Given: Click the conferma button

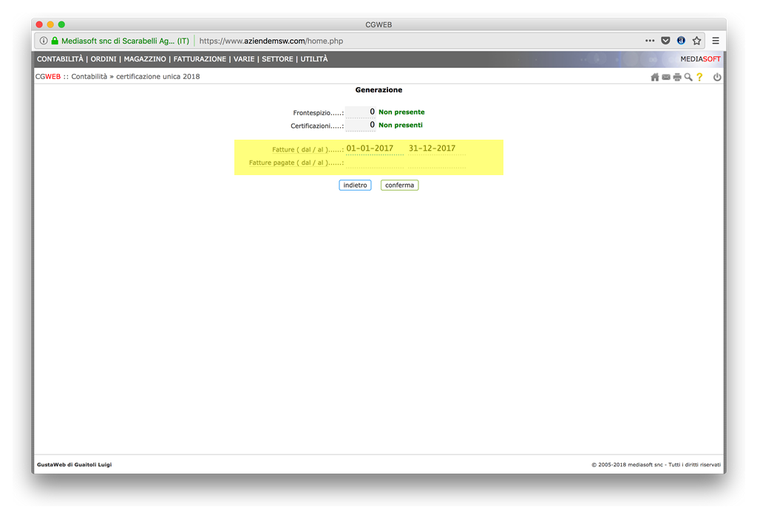Looking at the screenshot, I should pos(399,185).
